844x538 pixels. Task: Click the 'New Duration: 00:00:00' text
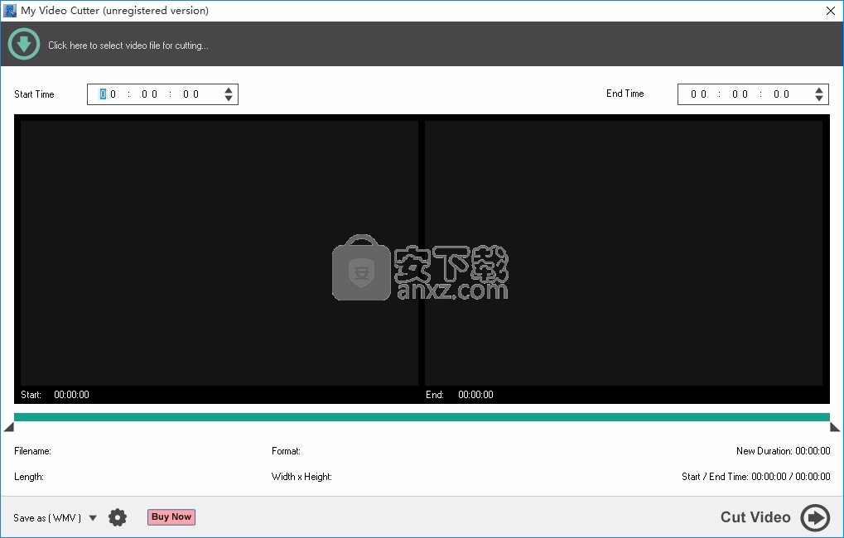784,451
